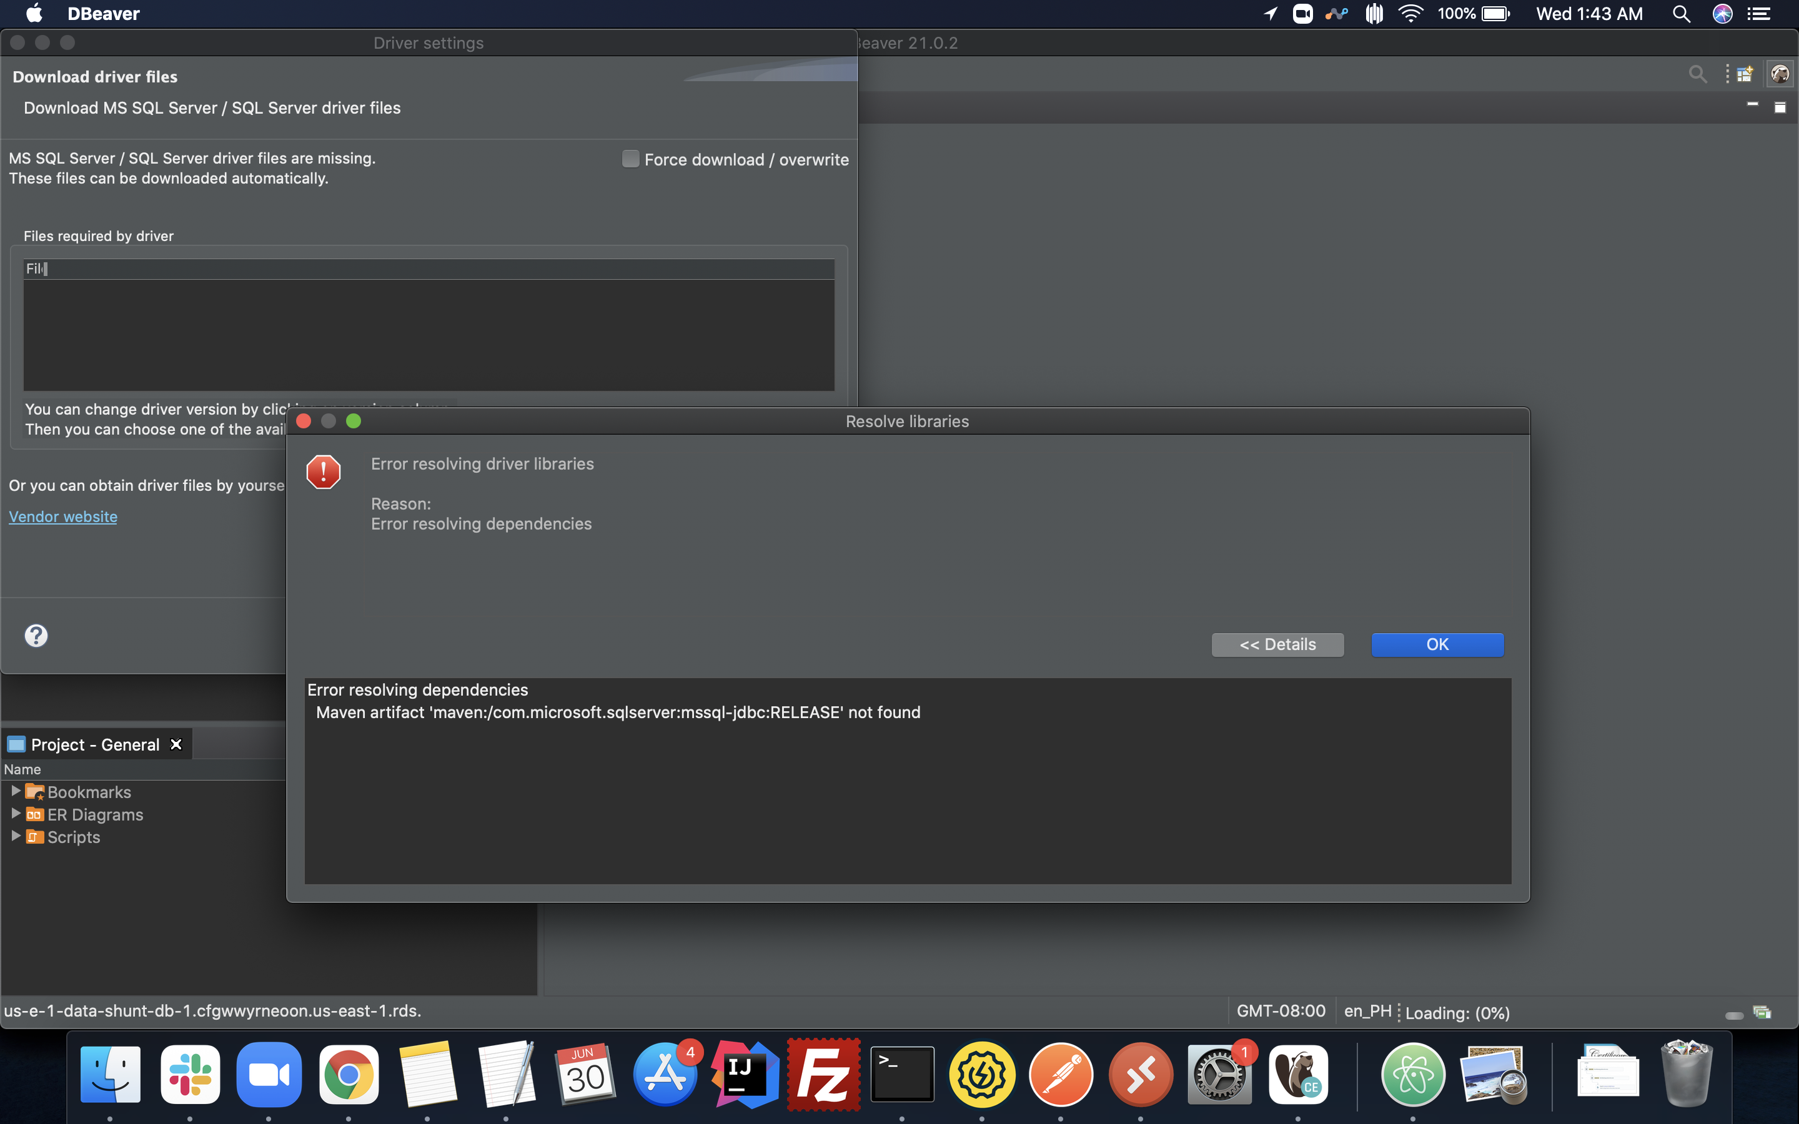
Task: Collapse the error Details section
Action: click(1277, 644)
